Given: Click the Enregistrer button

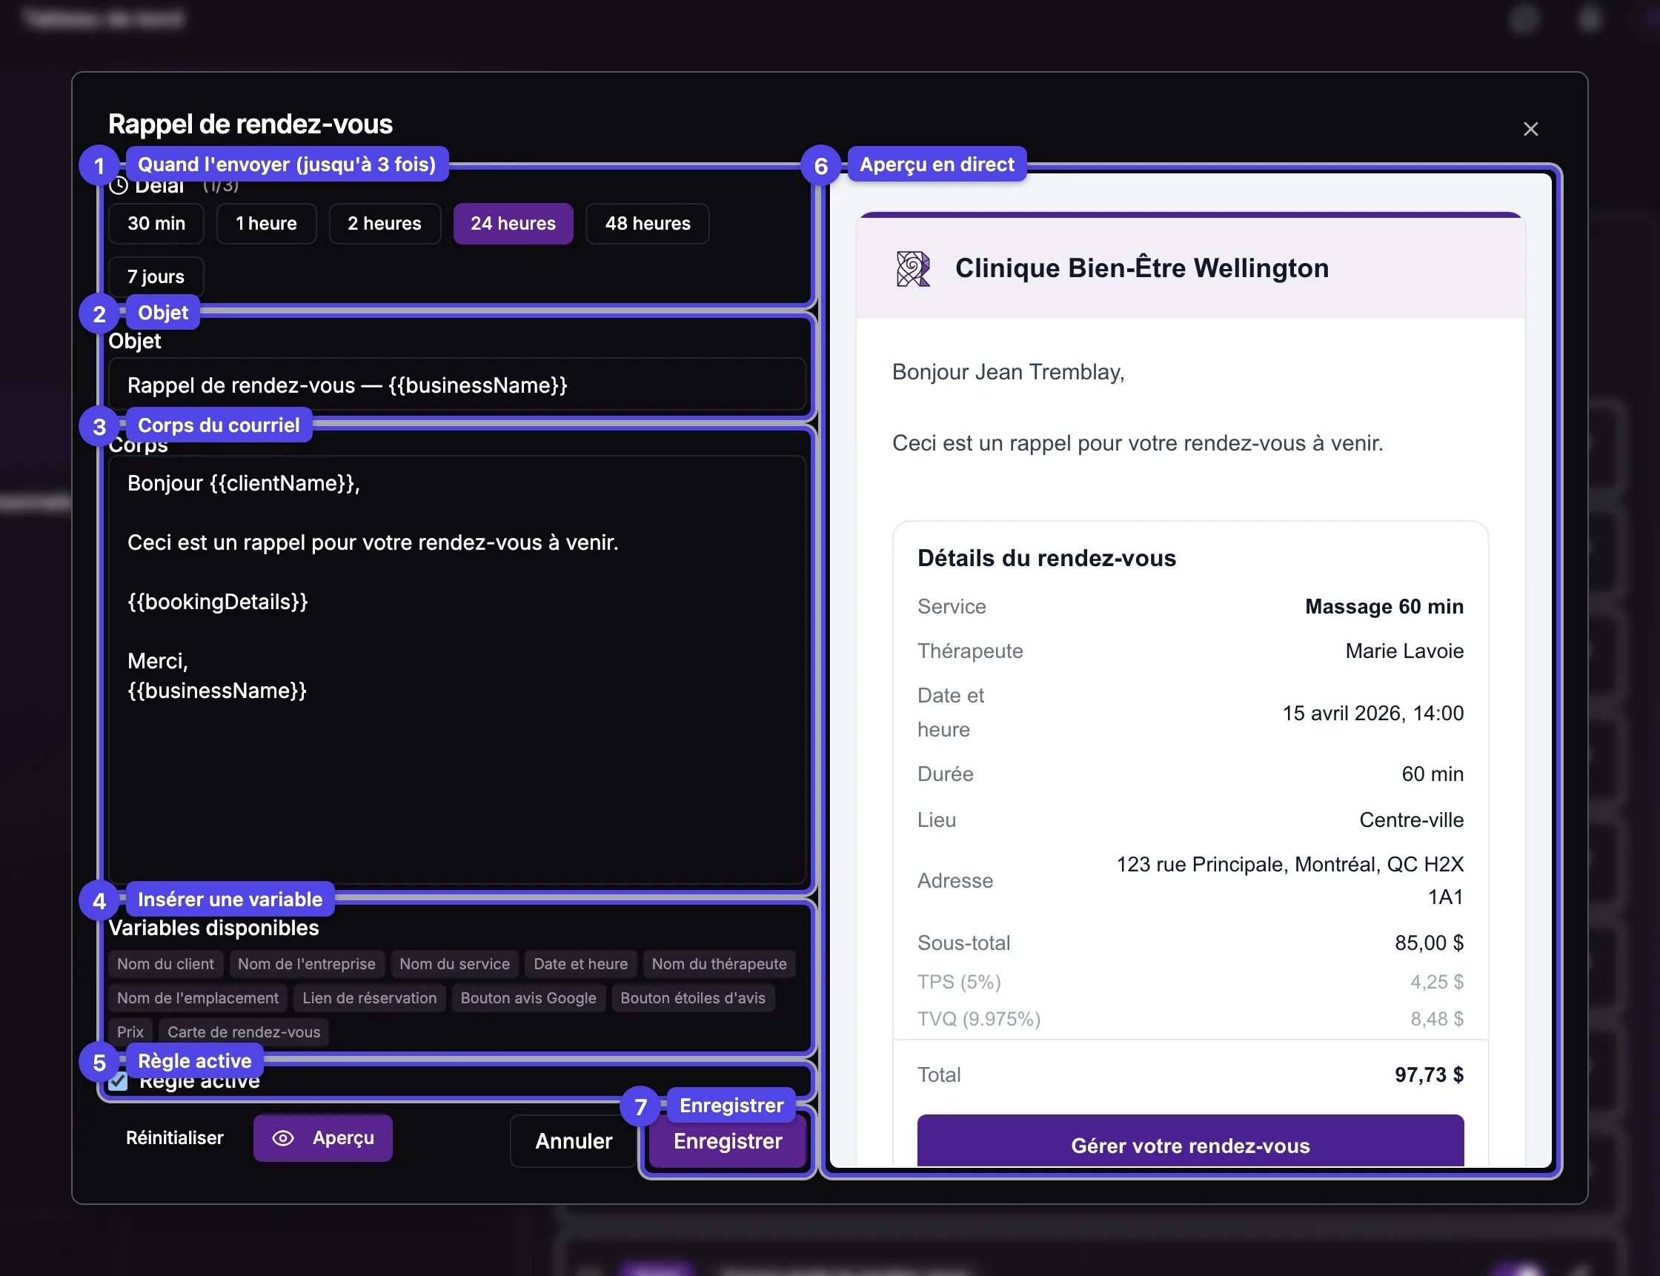Looking at the screenshot, I should [x=728, y=1141].
